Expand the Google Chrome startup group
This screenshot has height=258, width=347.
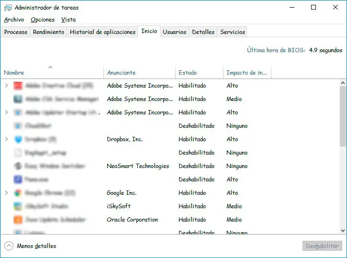point(6,193)
